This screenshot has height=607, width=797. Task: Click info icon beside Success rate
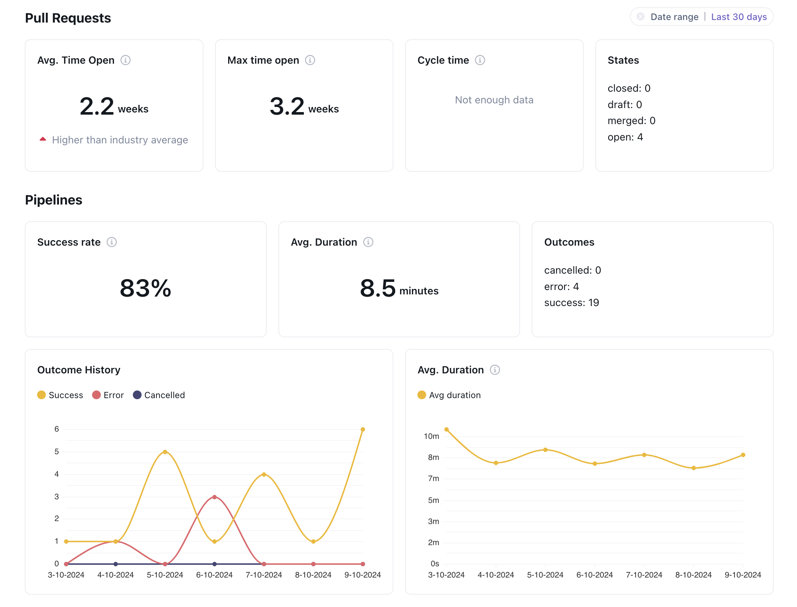click(x=112, y=242)
